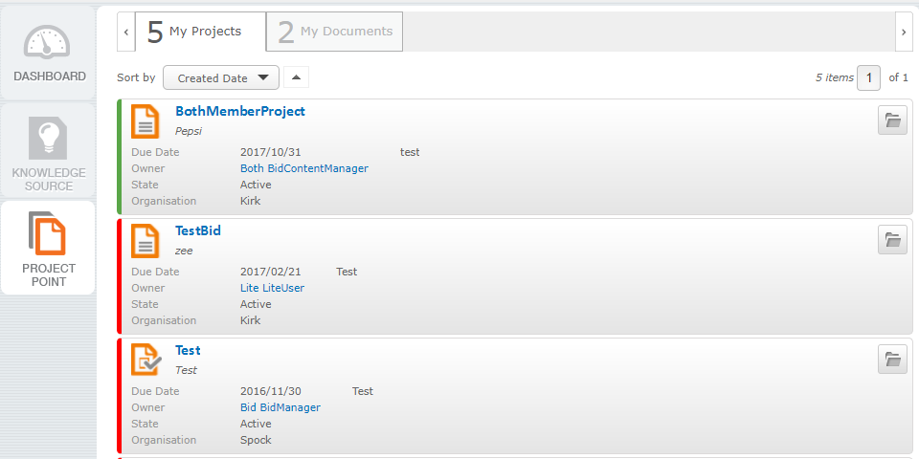This screenshot has height=459, width=919.
Task: Click the TestBid document icon
Action: [145, 241]
